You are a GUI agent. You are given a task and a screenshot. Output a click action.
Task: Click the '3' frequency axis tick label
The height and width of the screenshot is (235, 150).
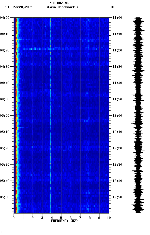coord(42,218)
